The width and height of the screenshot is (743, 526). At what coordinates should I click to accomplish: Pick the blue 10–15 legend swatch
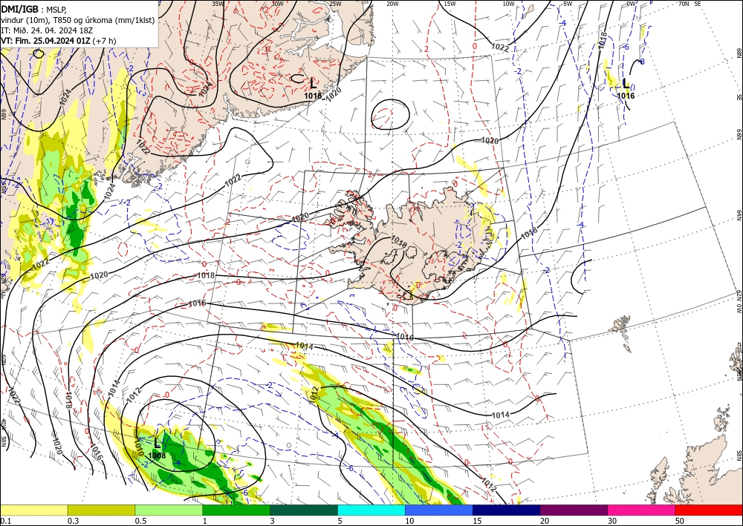coord(439,510)
